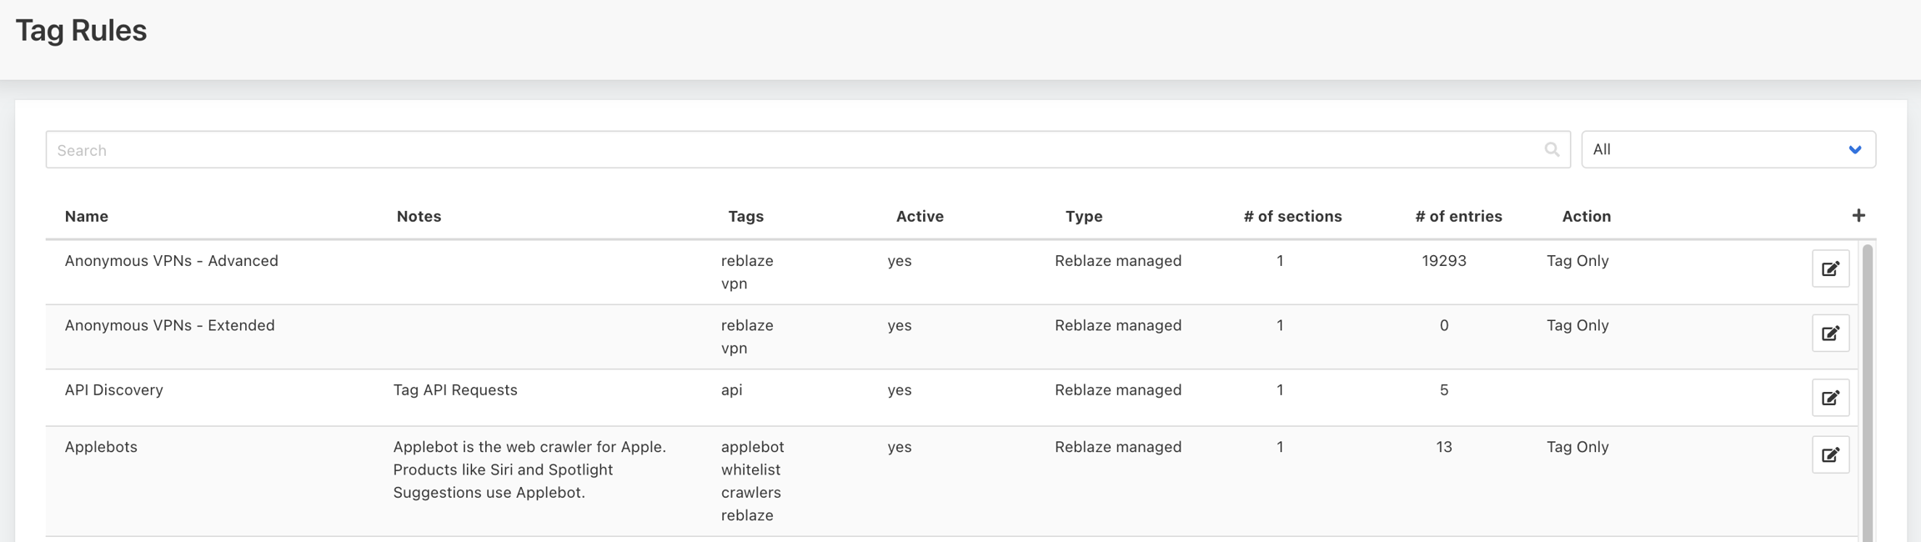This screenshot has width=1921, height=542.
Task: Click the # of sections column header
Action: pos(1292,217)
